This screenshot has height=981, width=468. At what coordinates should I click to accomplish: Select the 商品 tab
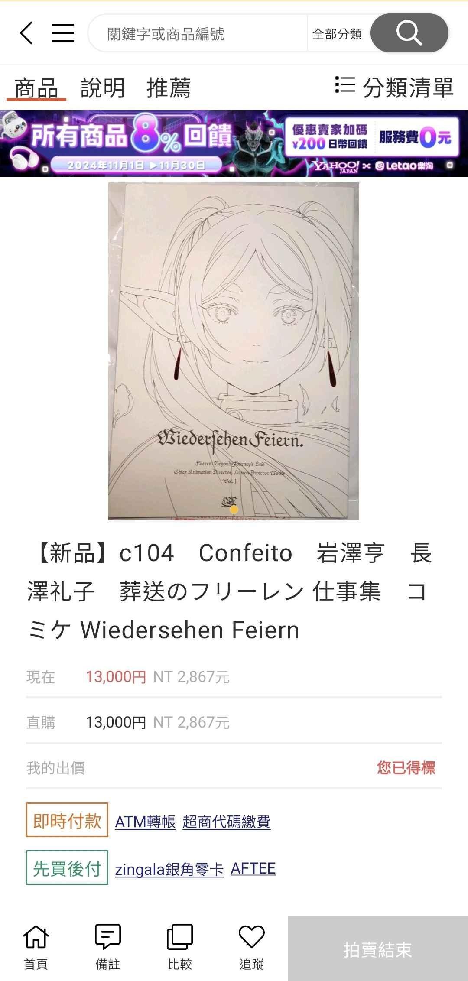(36, 88)
